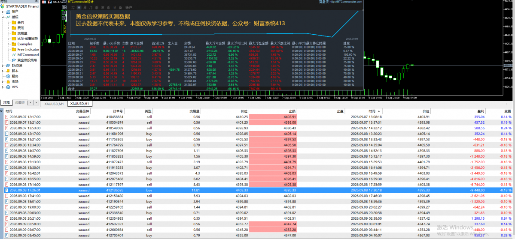Click order number 412705401
This screenshot has width=515, height=239.
click(x=115, y=236)
